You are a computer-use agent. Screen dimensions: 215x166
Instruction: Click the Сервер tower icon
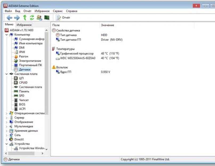tap(11, 118)
